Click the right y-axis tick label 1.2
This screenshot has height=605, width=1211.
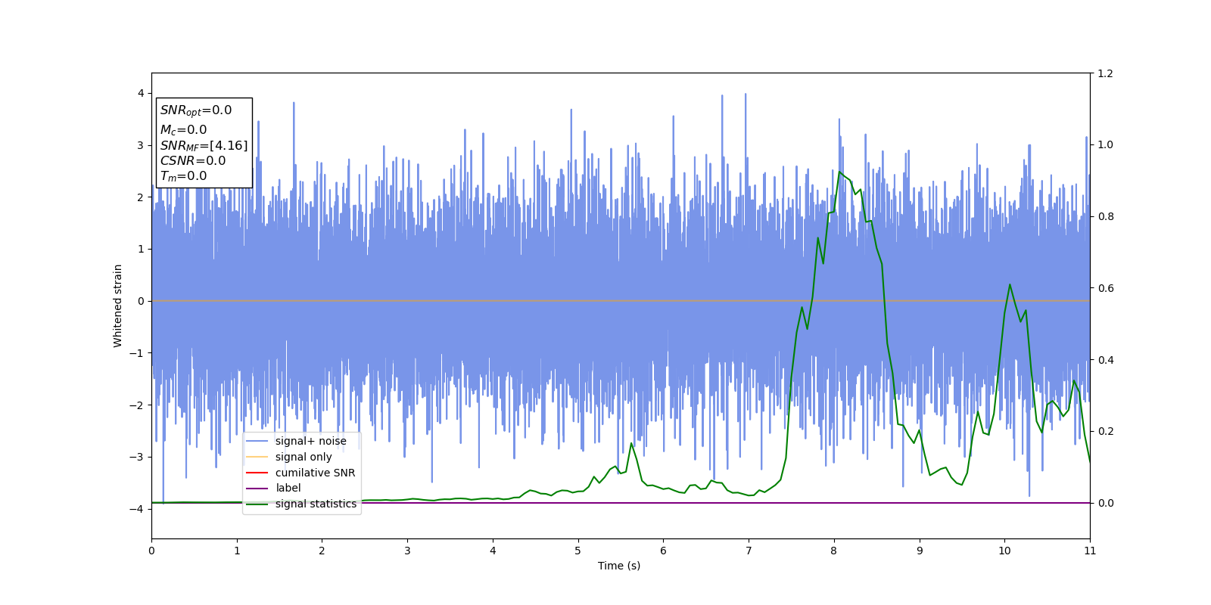pyautogui.click(x=1106, y=73)
